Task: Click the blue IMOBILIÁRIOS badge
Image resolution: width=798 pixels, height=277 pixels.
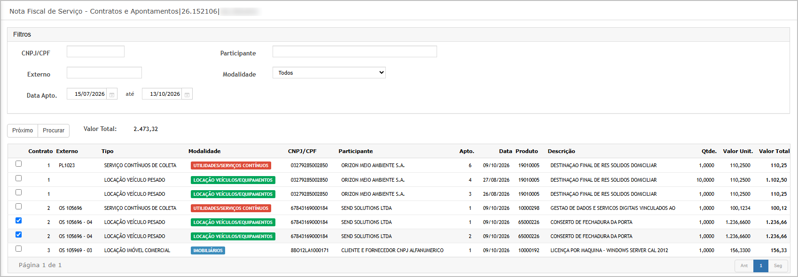Action: (x=208, y=251)
